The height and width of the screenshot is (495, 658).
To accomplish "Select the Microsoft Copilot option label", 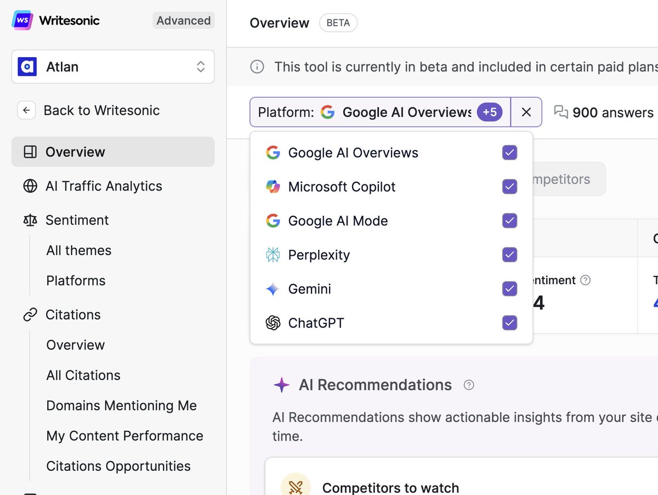I will click(342, 187).
